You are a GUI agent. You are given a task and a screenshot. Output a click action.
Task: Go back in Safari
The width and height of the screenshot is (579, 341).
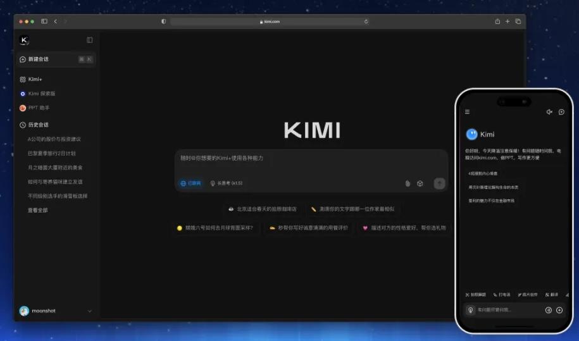56,22
